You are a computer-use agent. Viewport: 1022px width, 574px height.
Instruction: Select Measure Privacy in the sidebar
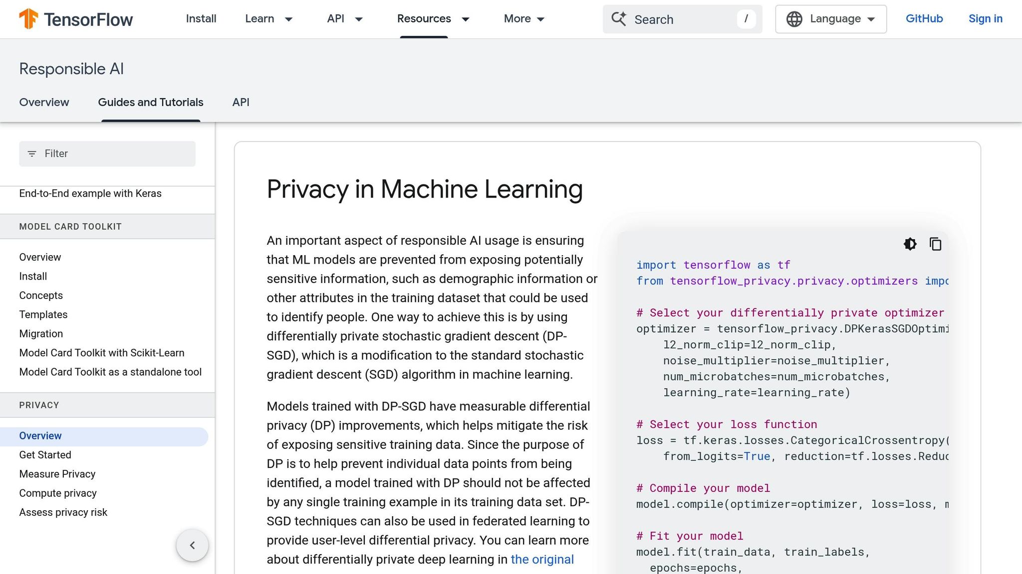(57, 474)
